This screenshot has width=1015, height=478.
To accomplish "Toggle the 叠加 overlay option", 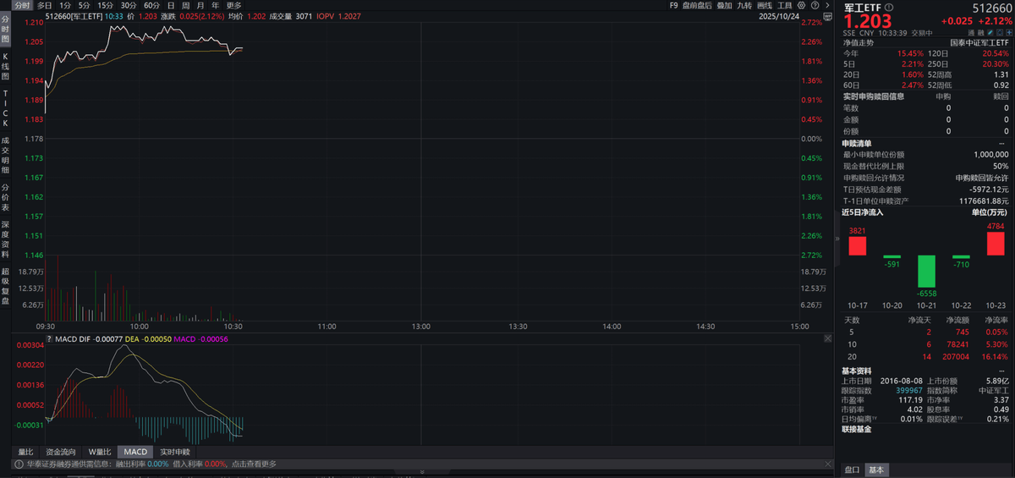I will 724,5.
